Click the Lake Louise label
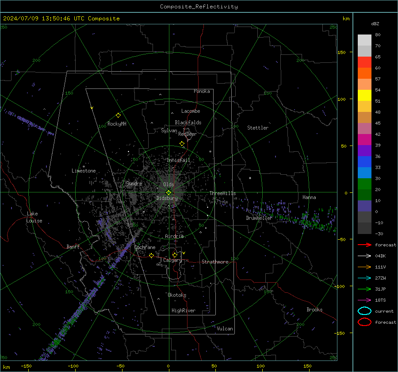This screenshot has width=398, height=372. click(34, 217)
